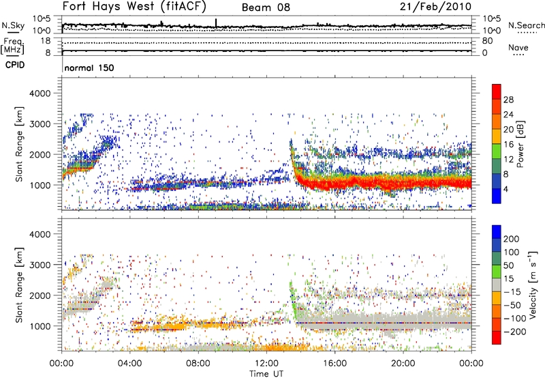
Task: Click the '28' tick on power scale
Action: [508, 100]
